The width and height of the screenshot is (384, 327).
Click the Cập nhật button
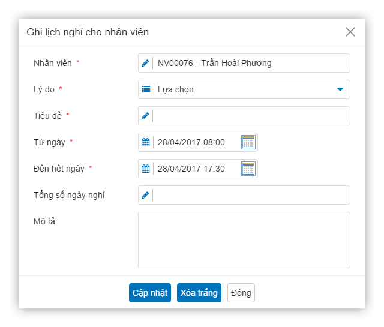150,293
